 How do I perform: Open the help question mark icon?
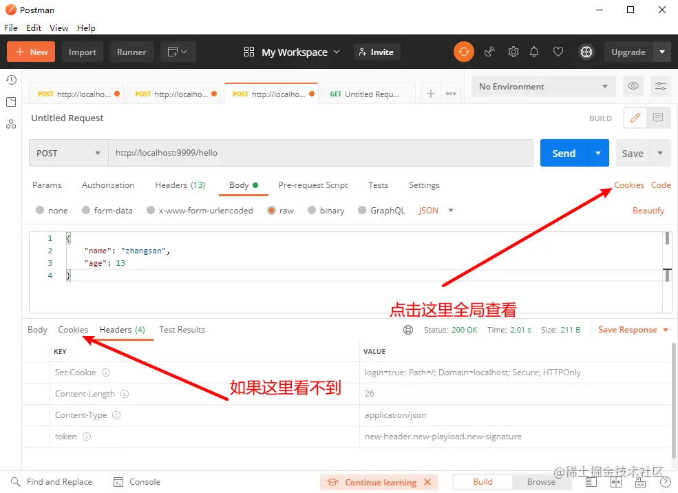coord(666,483)
